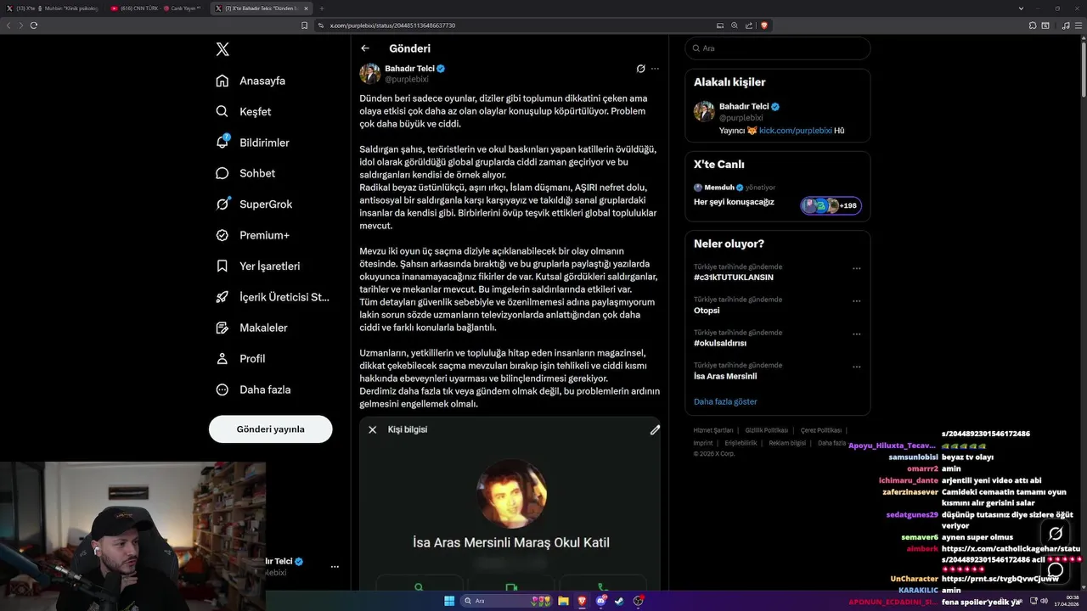Screen dimensions: 1087x611
Task: Open more options for #c31kTUTUKLANSIN trend
Action: [x=856, y=268]
